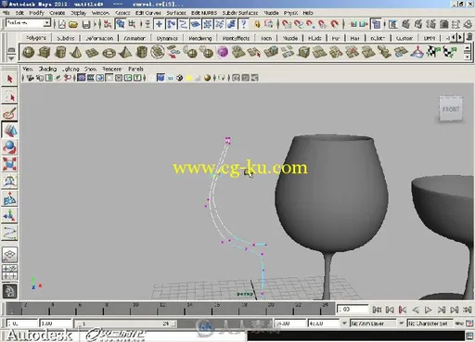The height and width of the screenshot is (342, 475).
Task: Open the viewport Shading menu
Action: pyautogui.click(x=47, y=69)
